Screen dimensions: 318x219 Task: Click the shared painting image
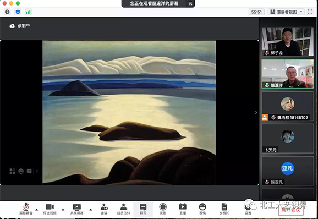[x=129, y=113]
